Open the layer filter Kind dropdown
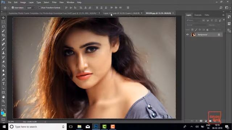Screen dimensions: 232x130 [193, 20]
